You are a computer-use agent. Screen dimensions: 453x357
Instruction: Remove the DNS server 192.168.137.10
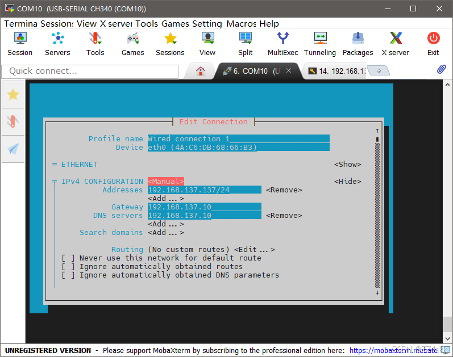pos(284,216)
